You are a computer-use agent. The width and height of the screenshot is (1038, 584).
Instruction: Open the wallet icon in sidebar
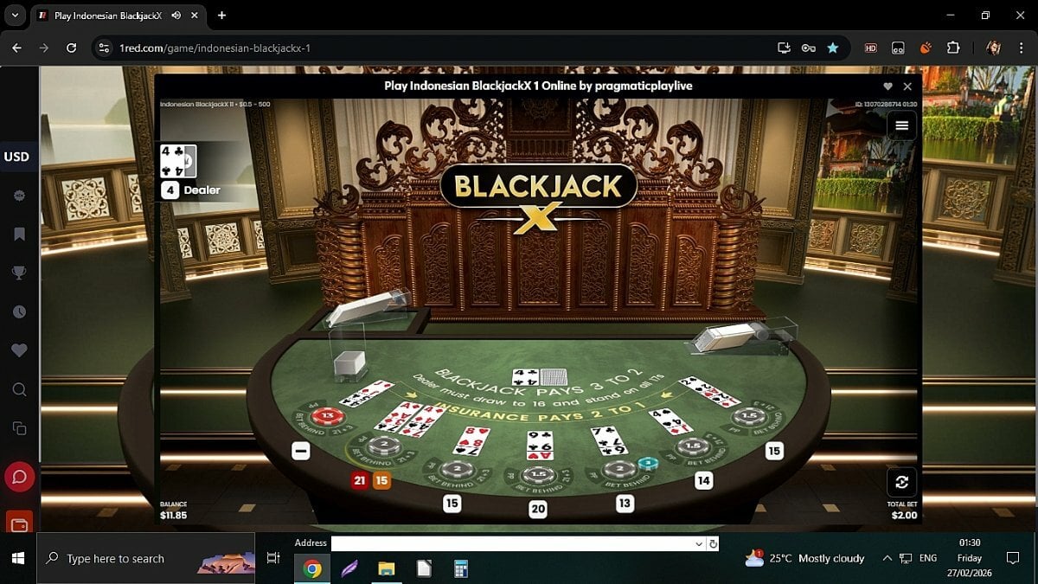click(19, 523)
